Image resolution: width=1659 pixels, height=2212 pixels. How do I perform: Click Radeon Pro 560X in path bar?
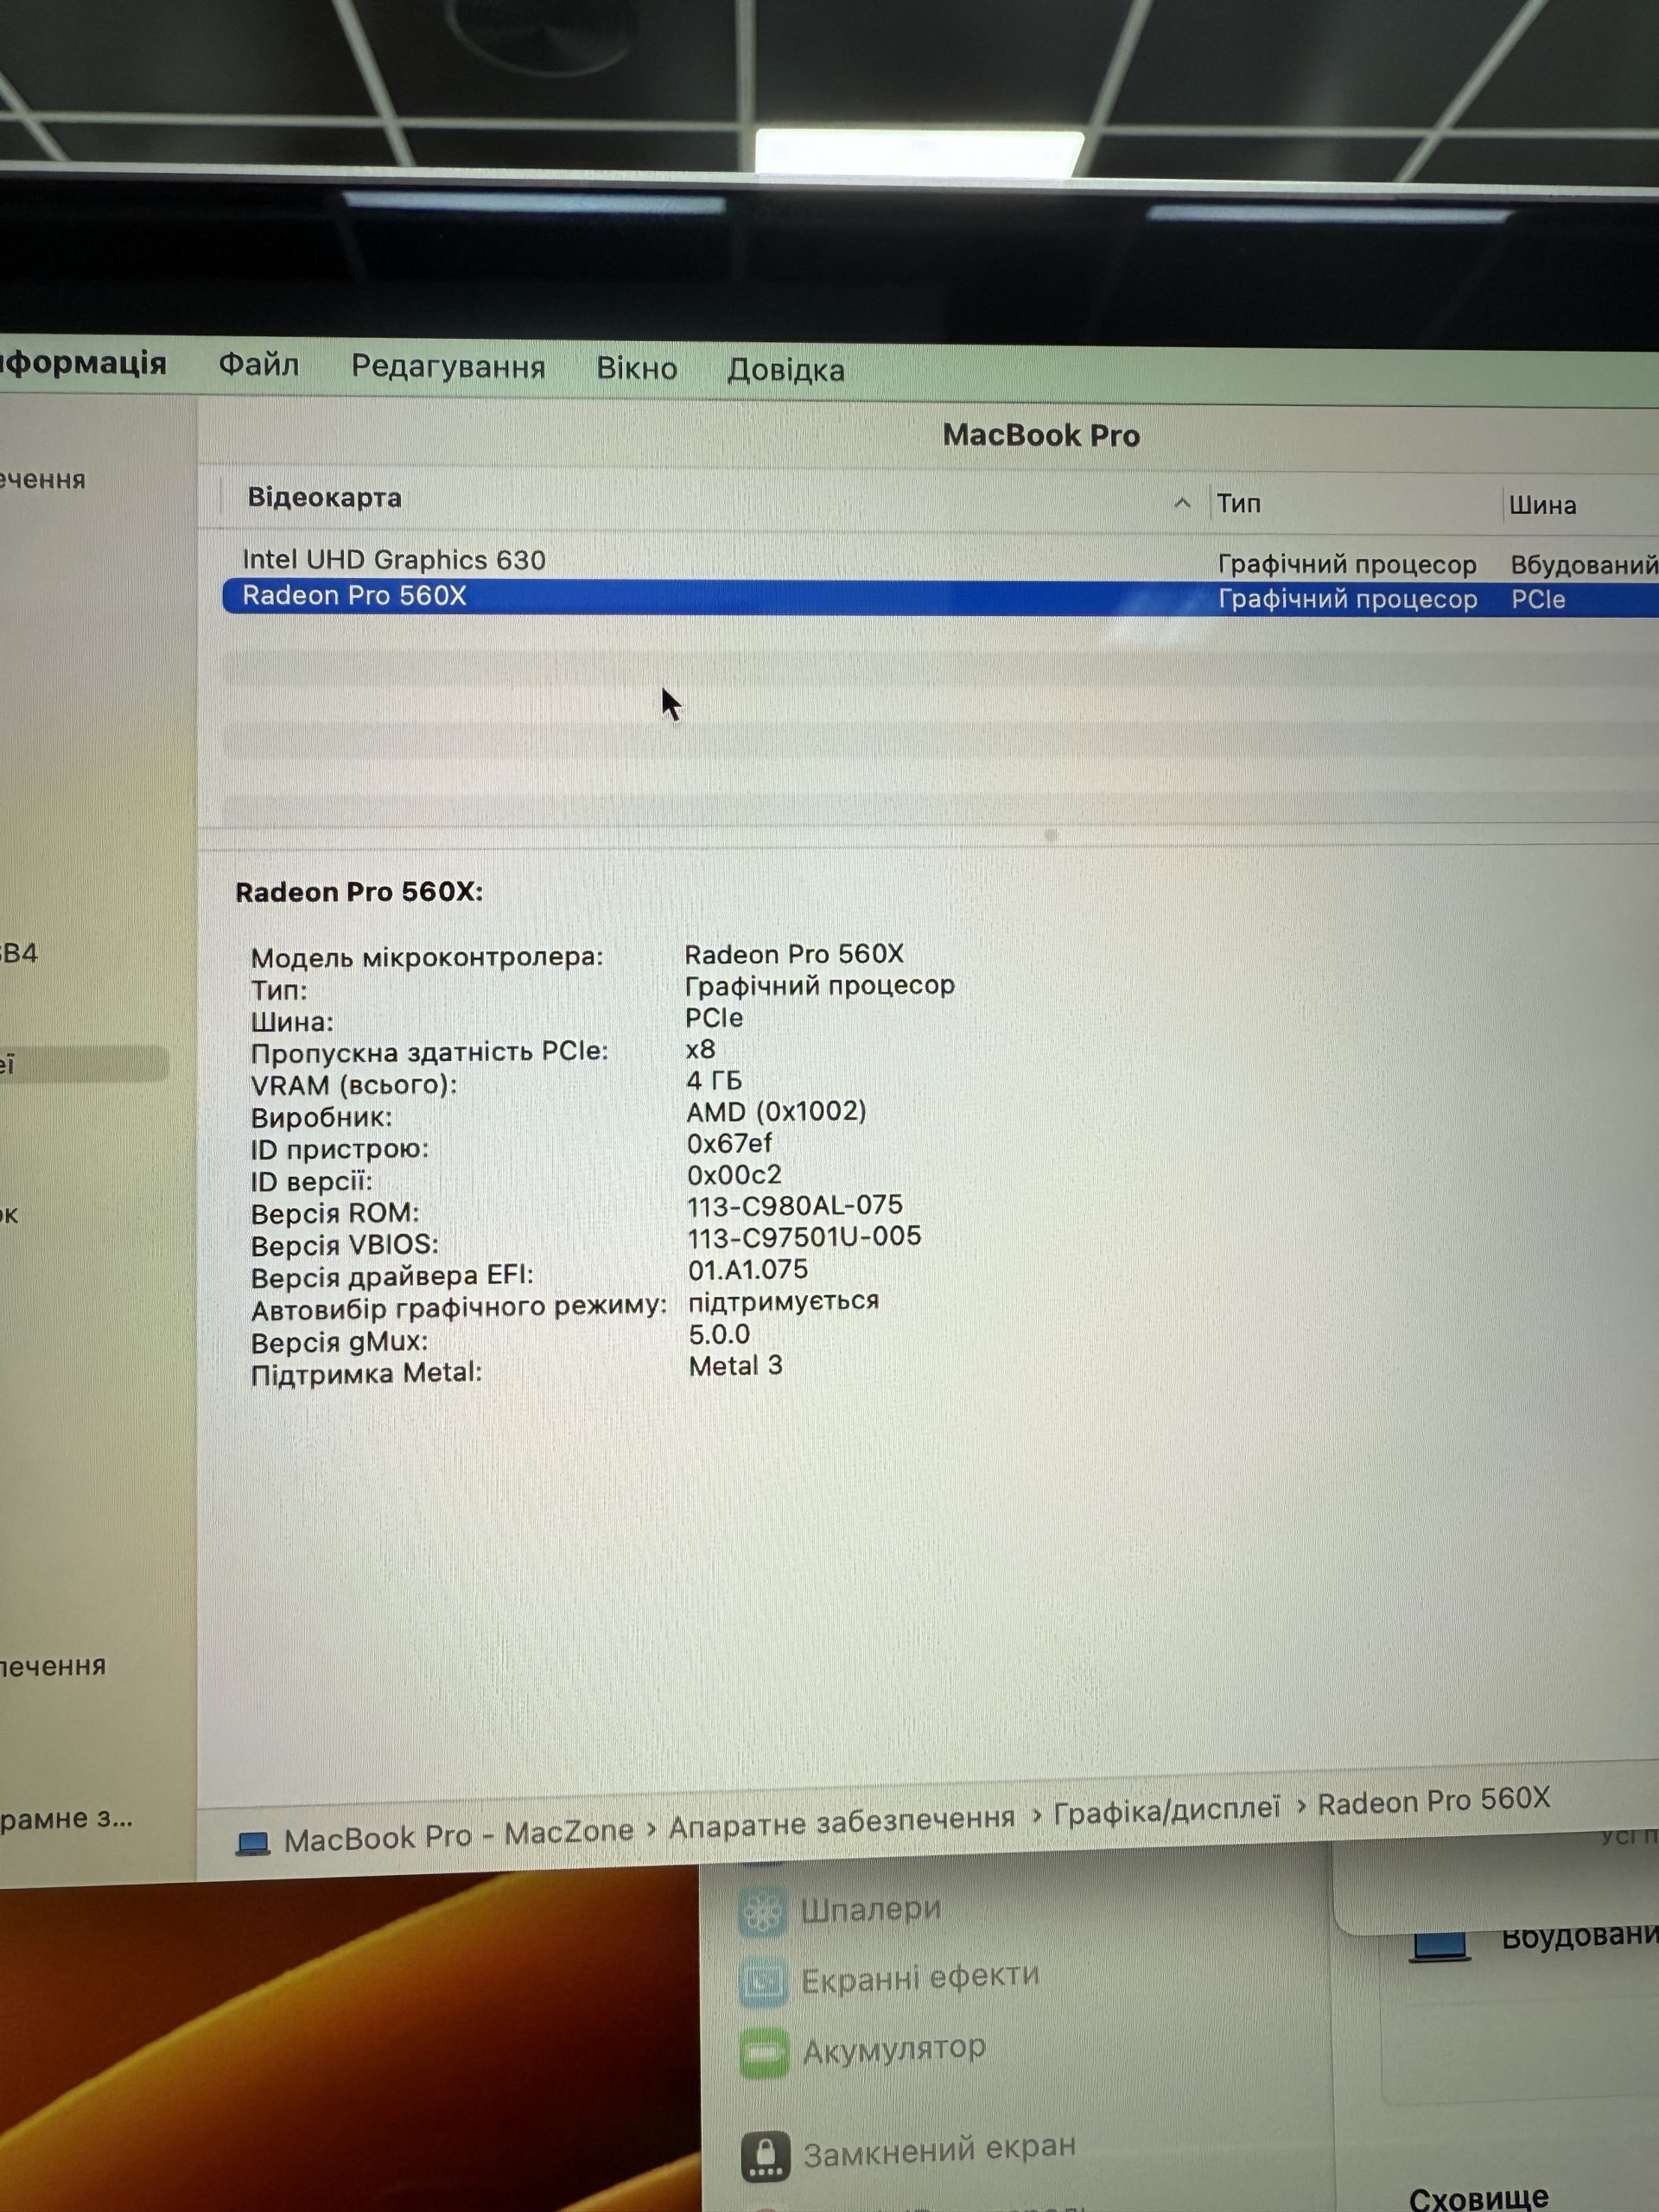pyautogui.click(x=1434, y=1800)
